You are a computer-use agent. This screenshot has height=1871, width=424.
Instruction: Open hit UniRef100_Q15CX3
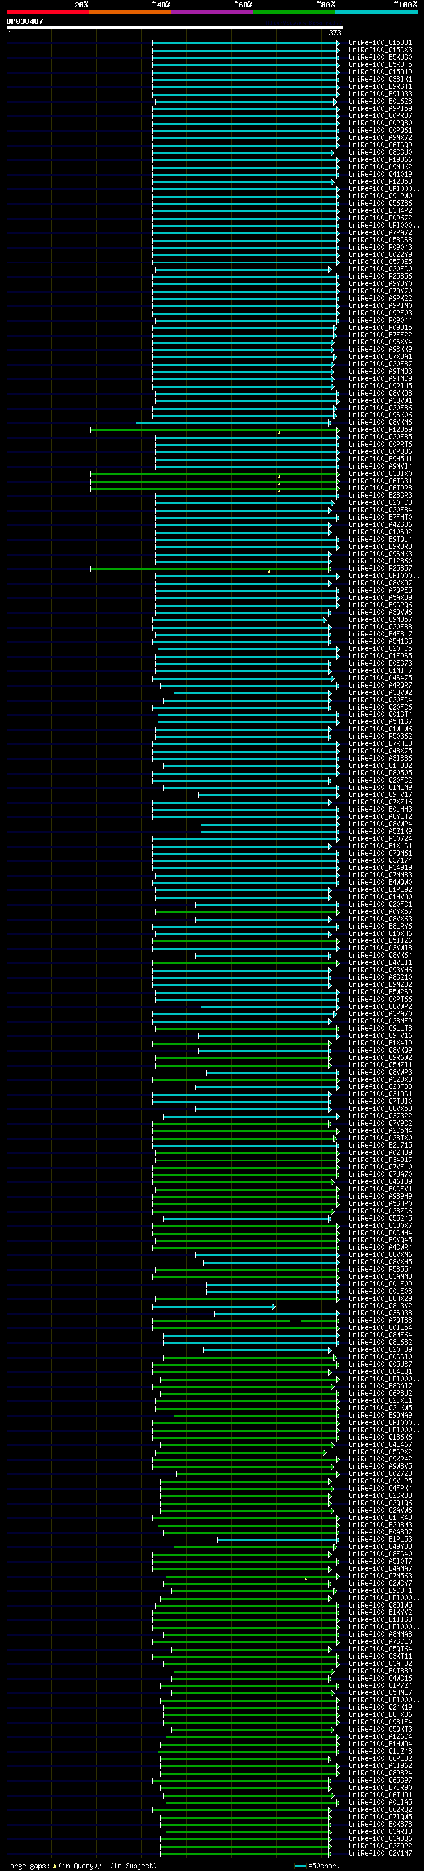click(380, 50)
